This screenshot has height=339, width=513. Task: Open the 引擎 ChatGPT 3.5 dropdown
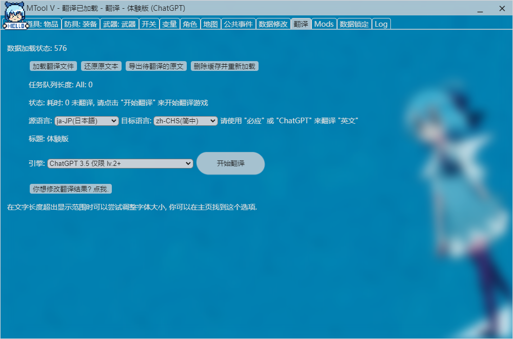point(120,163)
